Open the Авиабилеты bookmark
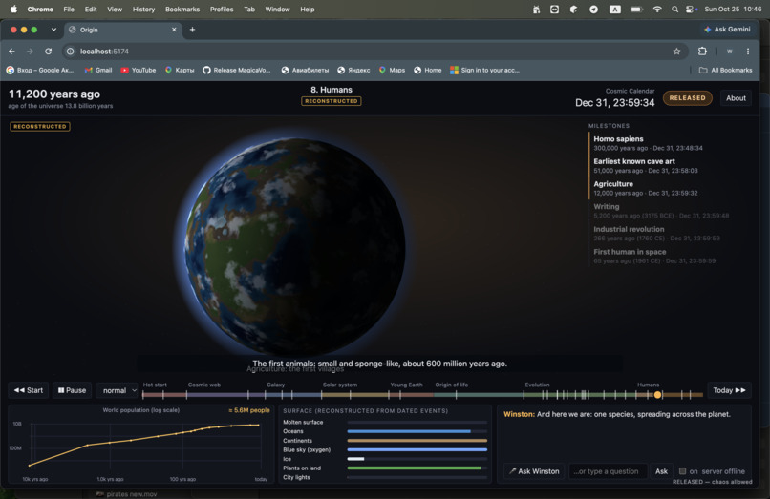Viewport: 770px width, 499px height. (305, 71)
